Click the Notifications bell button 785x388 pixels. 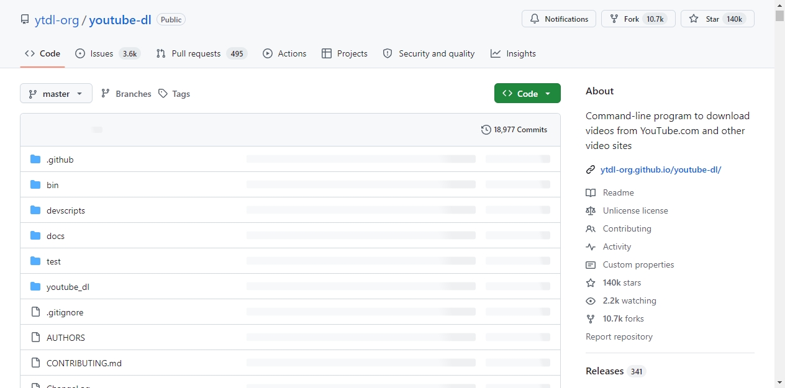[559, 19]
